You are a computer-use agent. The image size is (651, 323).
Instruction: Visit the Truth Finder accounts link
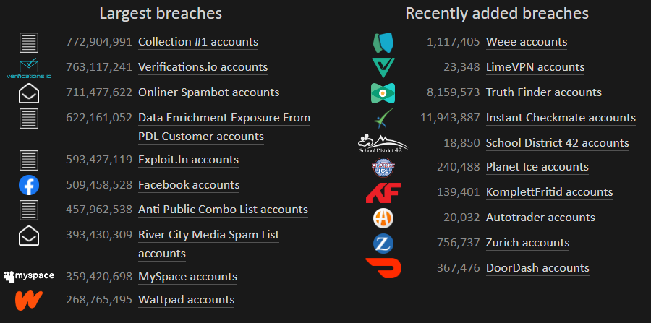pos(543,92)
